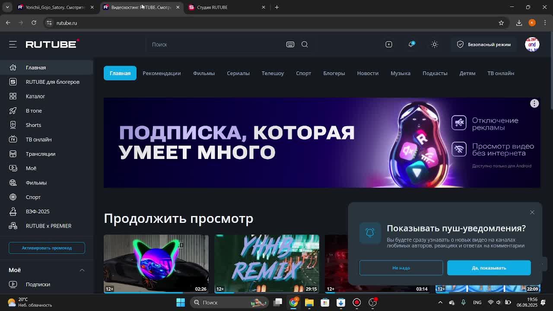The height and width of the screenshot is (311, 553).
Task: Select the Детям tab
Action: [x=467, y=73]
